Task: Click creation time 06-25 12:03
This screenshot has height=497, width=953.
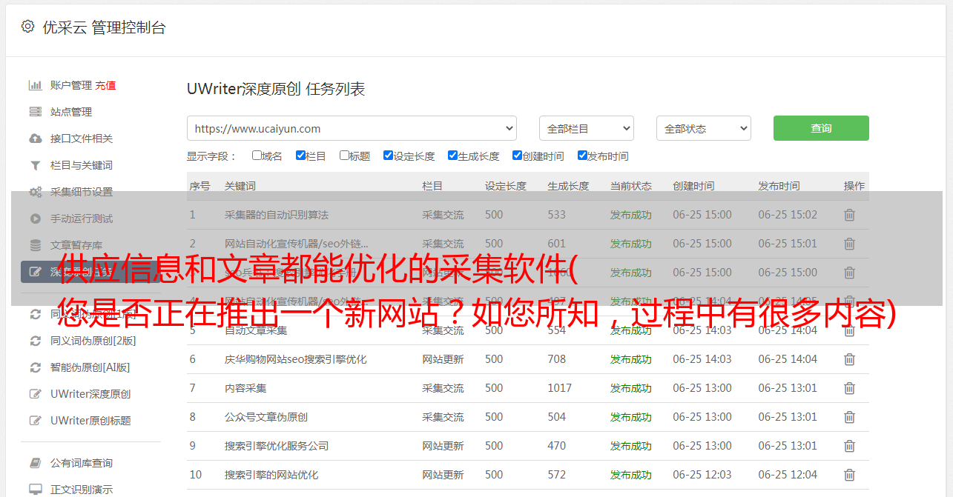Action: [x=702, y=475]
